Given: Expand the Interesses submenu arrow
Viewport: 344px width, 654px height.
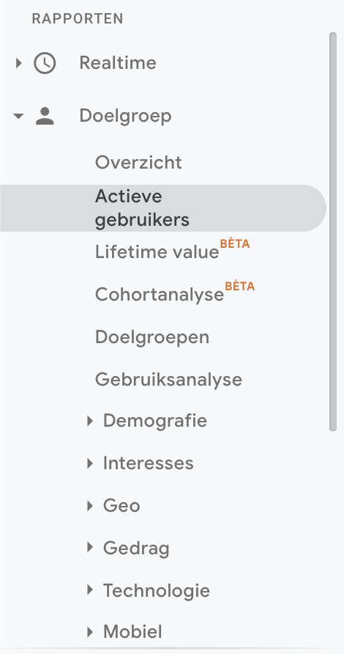Looking at the screenshot, I should coord(90,463).
